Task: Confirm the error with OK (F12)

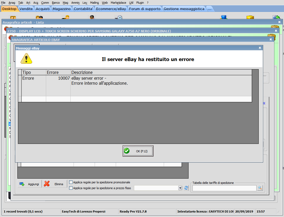Action: click(x=138, y=151)
